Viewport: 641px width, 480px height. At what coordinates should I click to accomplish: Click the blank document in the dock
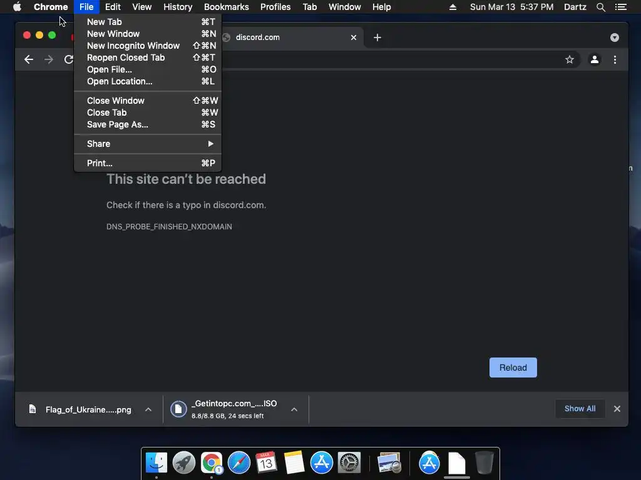point(456,463)
